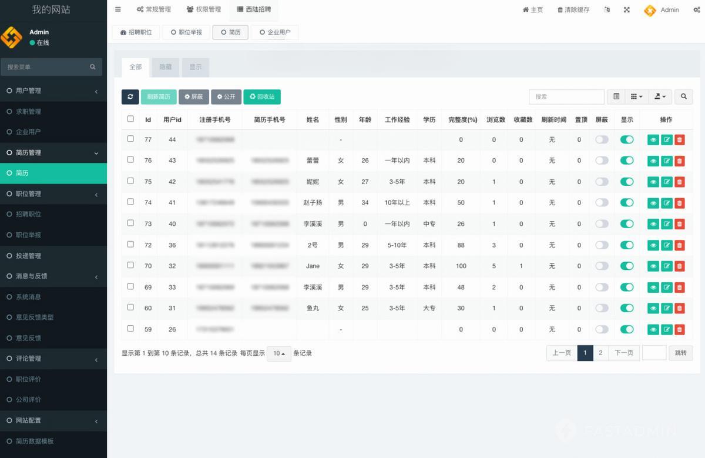Open the column grid dropdown
Viewport: 705px width, 458px height.
pos(636,96)
